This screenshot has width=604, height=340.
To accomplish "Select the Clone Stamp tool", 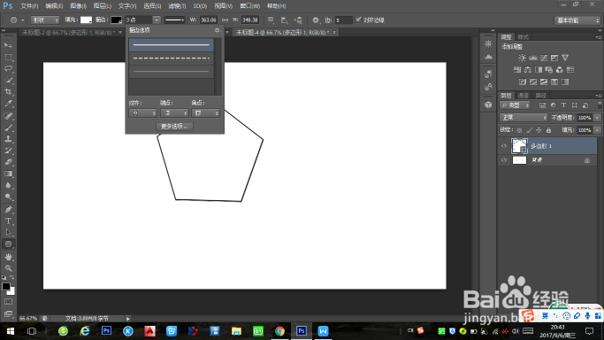I will point(8,139).
